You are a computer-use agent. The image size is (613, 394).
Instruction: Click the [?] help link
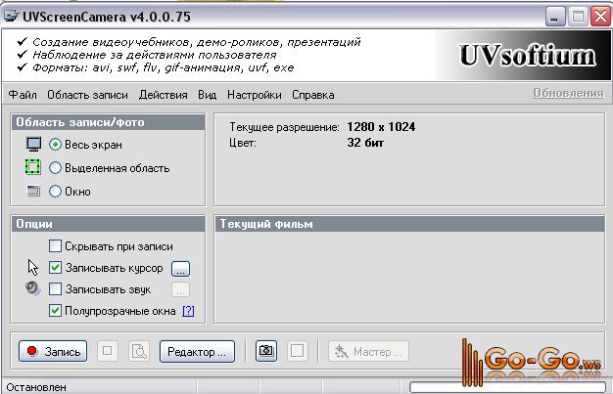(x=188, y=311)
